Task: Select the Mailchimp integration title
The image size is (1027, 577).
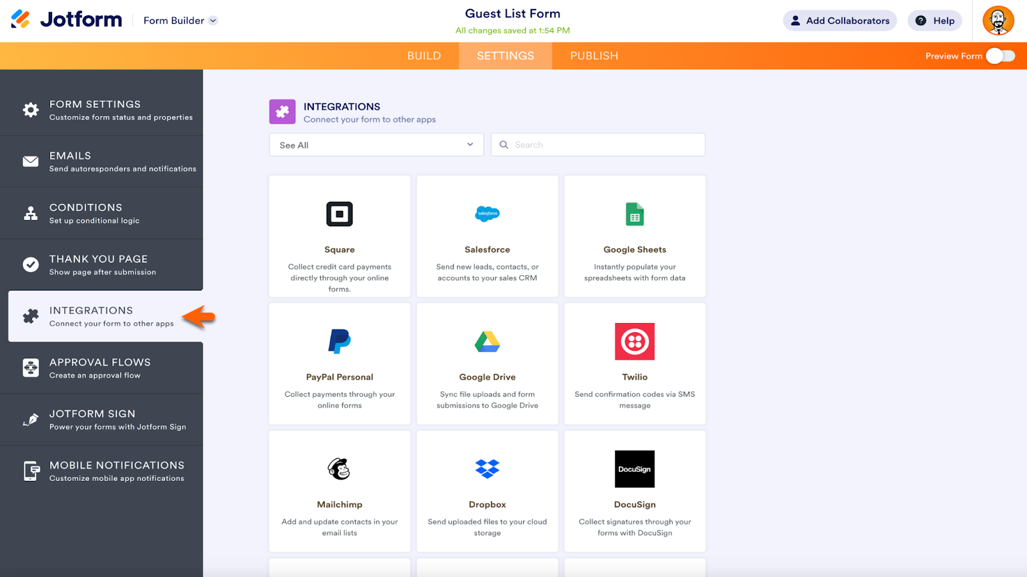Action: point(340,505)
